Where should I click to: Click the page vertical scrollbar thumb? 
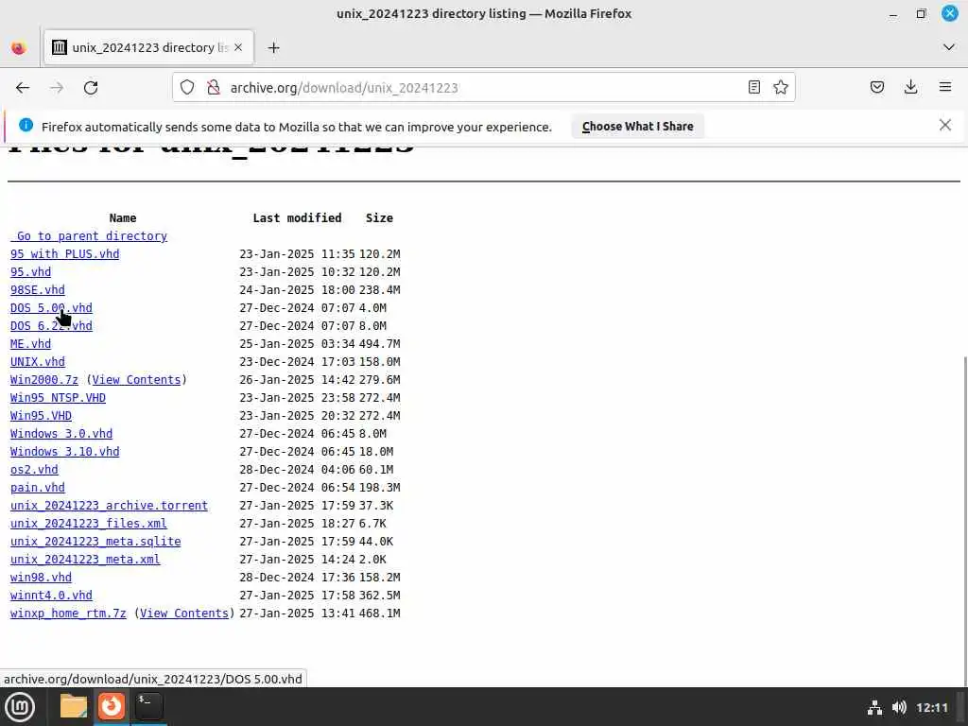964,521
